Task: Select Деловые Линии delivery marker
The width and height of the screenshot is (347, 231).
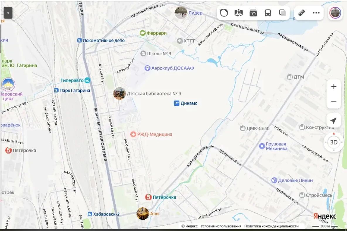Action: (x=274, y=180)
